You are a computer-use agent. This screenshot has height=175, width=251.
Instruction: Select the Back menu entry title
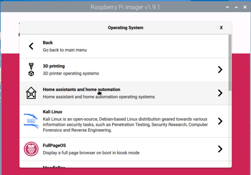pos(48,43)
